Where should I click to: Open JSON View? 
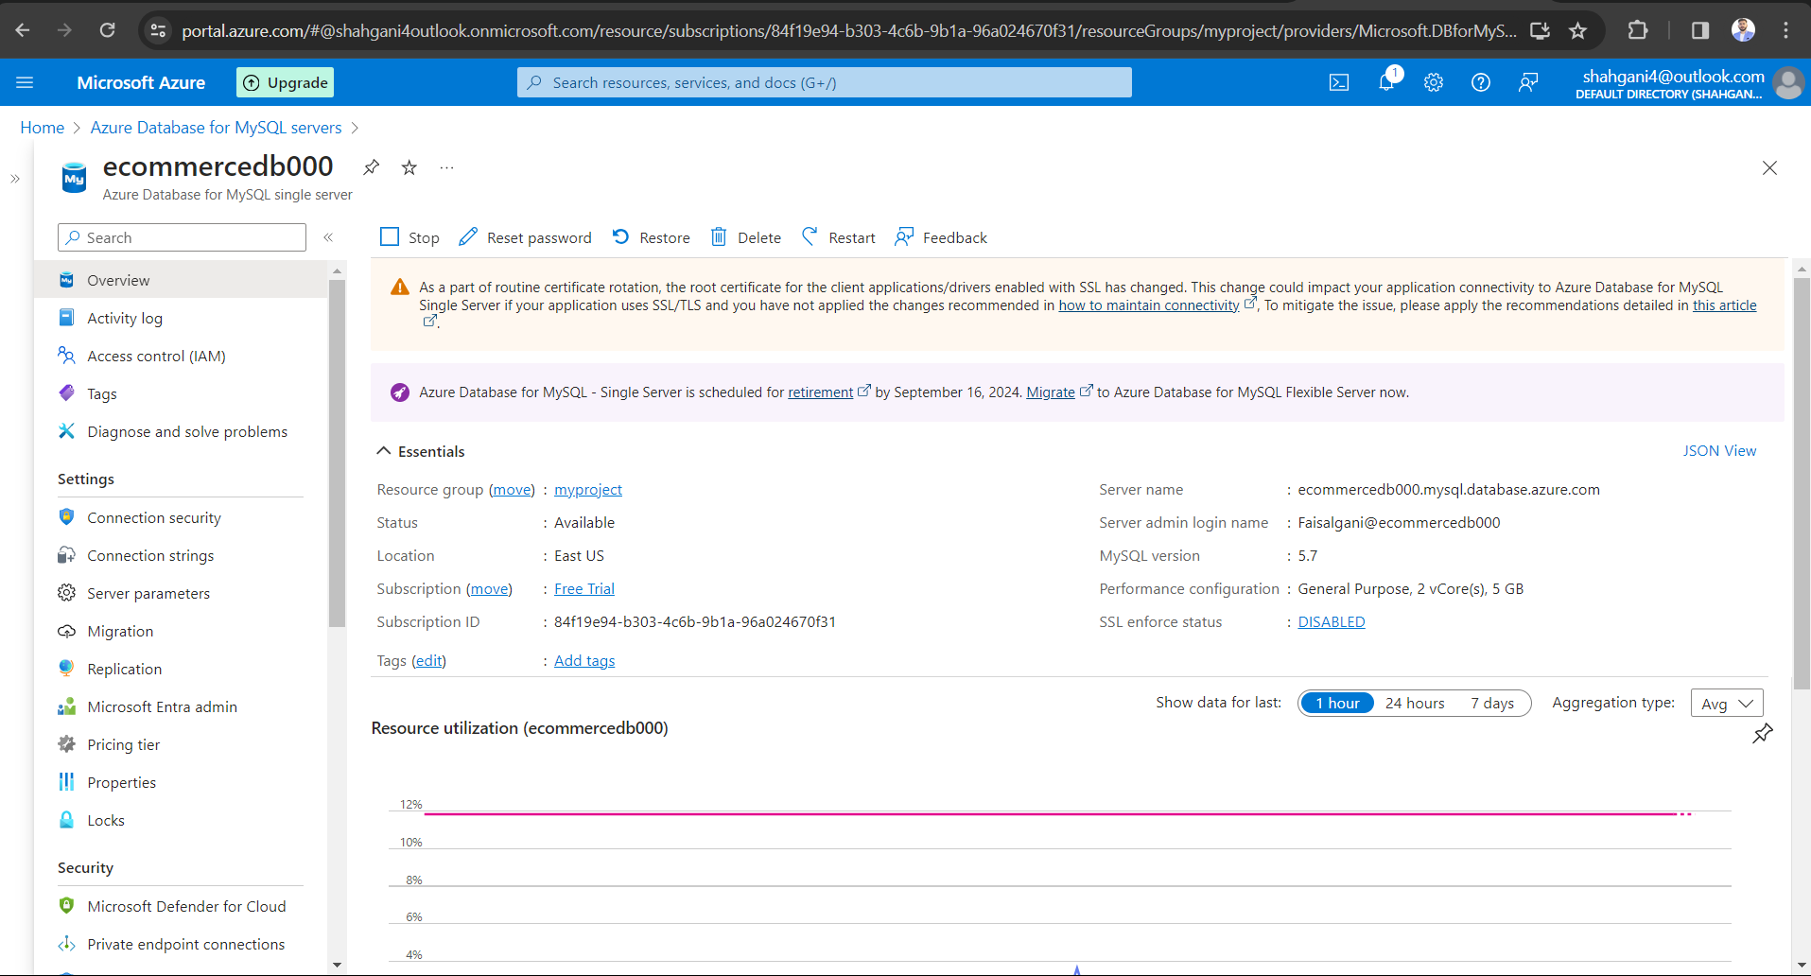(x=1719, y=451)
